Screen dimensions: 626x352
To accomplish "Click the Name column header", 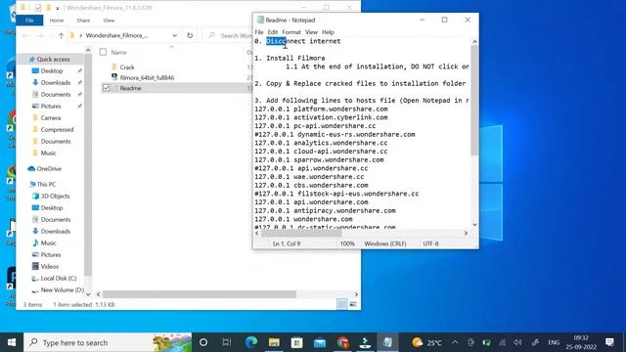I will (118, 52).
